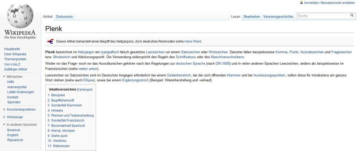
Task: Switch to English language version
Action: click(13, 135)
